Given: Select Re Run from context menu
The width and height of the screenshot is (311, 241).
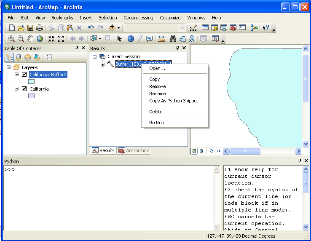Looking at the screenshot, I should [x=156, y=123].
